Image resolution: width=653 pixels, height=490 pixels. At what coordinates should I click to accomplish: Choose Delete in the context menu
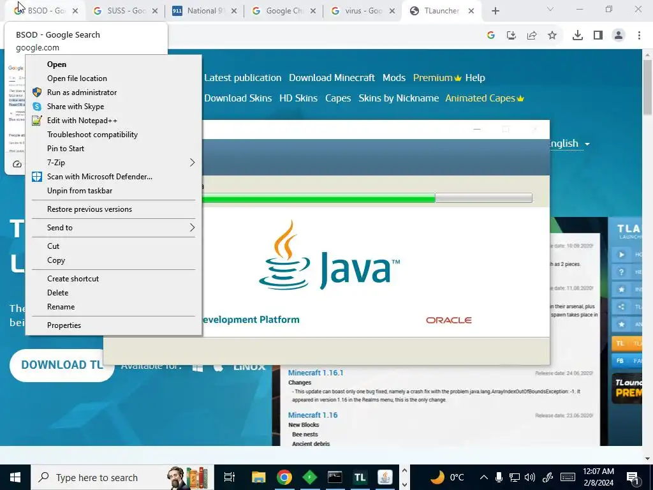pos(114,293)
